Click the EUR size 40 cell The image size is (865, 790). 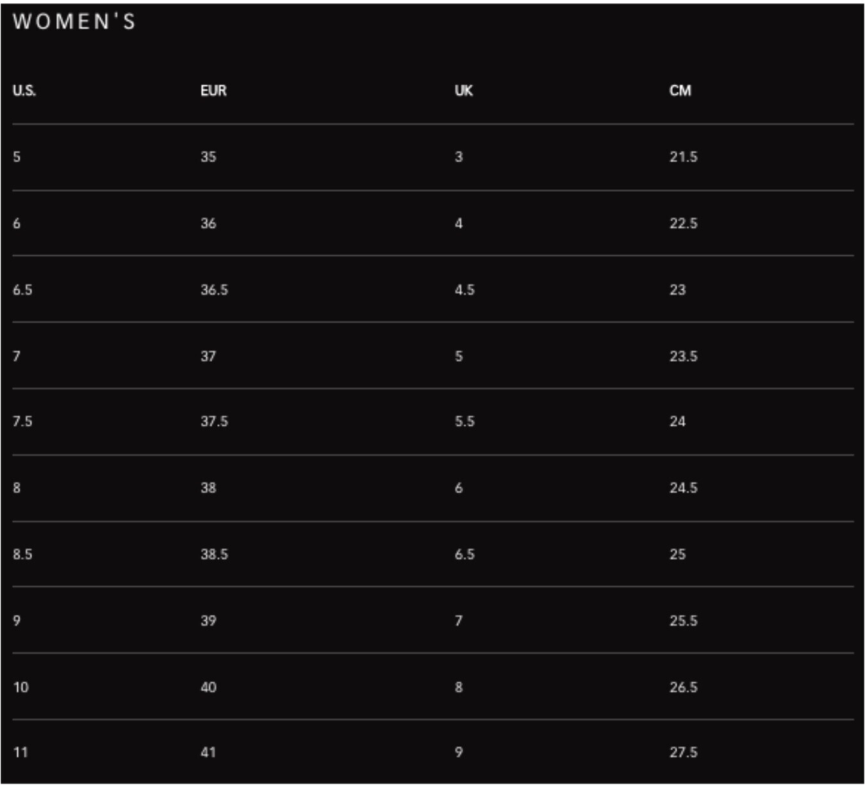[x=208, y=687]
